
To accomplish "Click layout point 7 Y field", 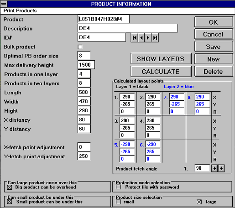I will point(177,104).
